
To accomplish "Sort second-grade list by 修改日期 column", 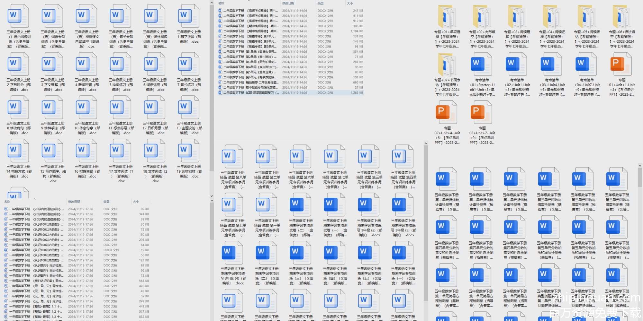I will coord(288,4).
